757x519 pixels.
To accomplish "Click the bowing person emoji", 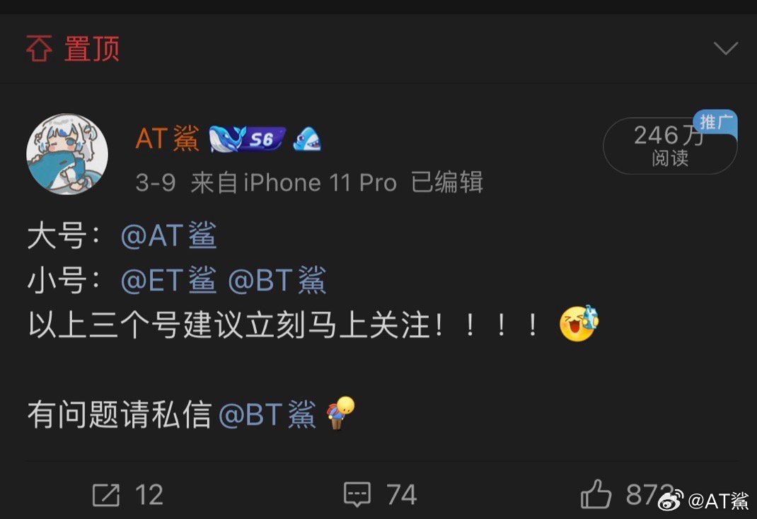I will coord(340,413).
